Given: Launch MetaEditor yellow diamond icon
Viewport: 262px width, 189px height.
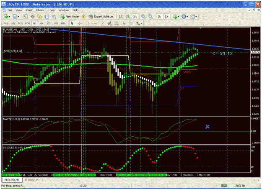Looking at the screenshot, I should 84,16.
